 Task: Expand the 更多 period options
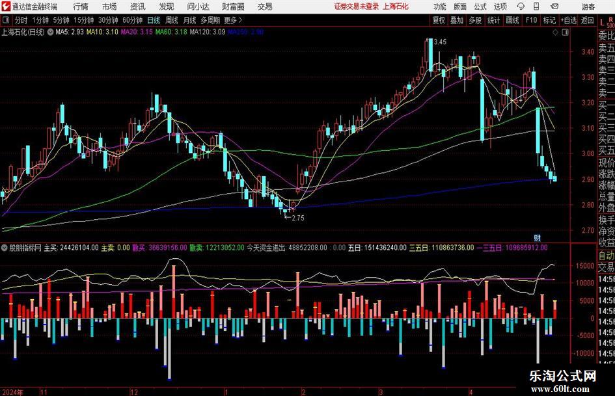233,20
